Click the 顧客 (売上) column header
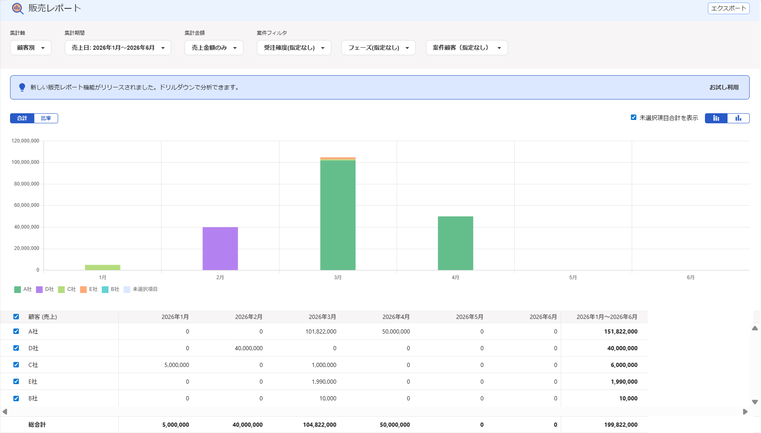Viewport: 761px width, 433px height. (x=43, y=317)
